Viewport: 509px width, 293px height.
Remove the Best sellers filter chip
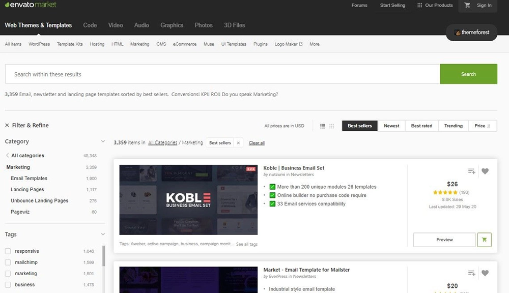[x=238, y=143]
